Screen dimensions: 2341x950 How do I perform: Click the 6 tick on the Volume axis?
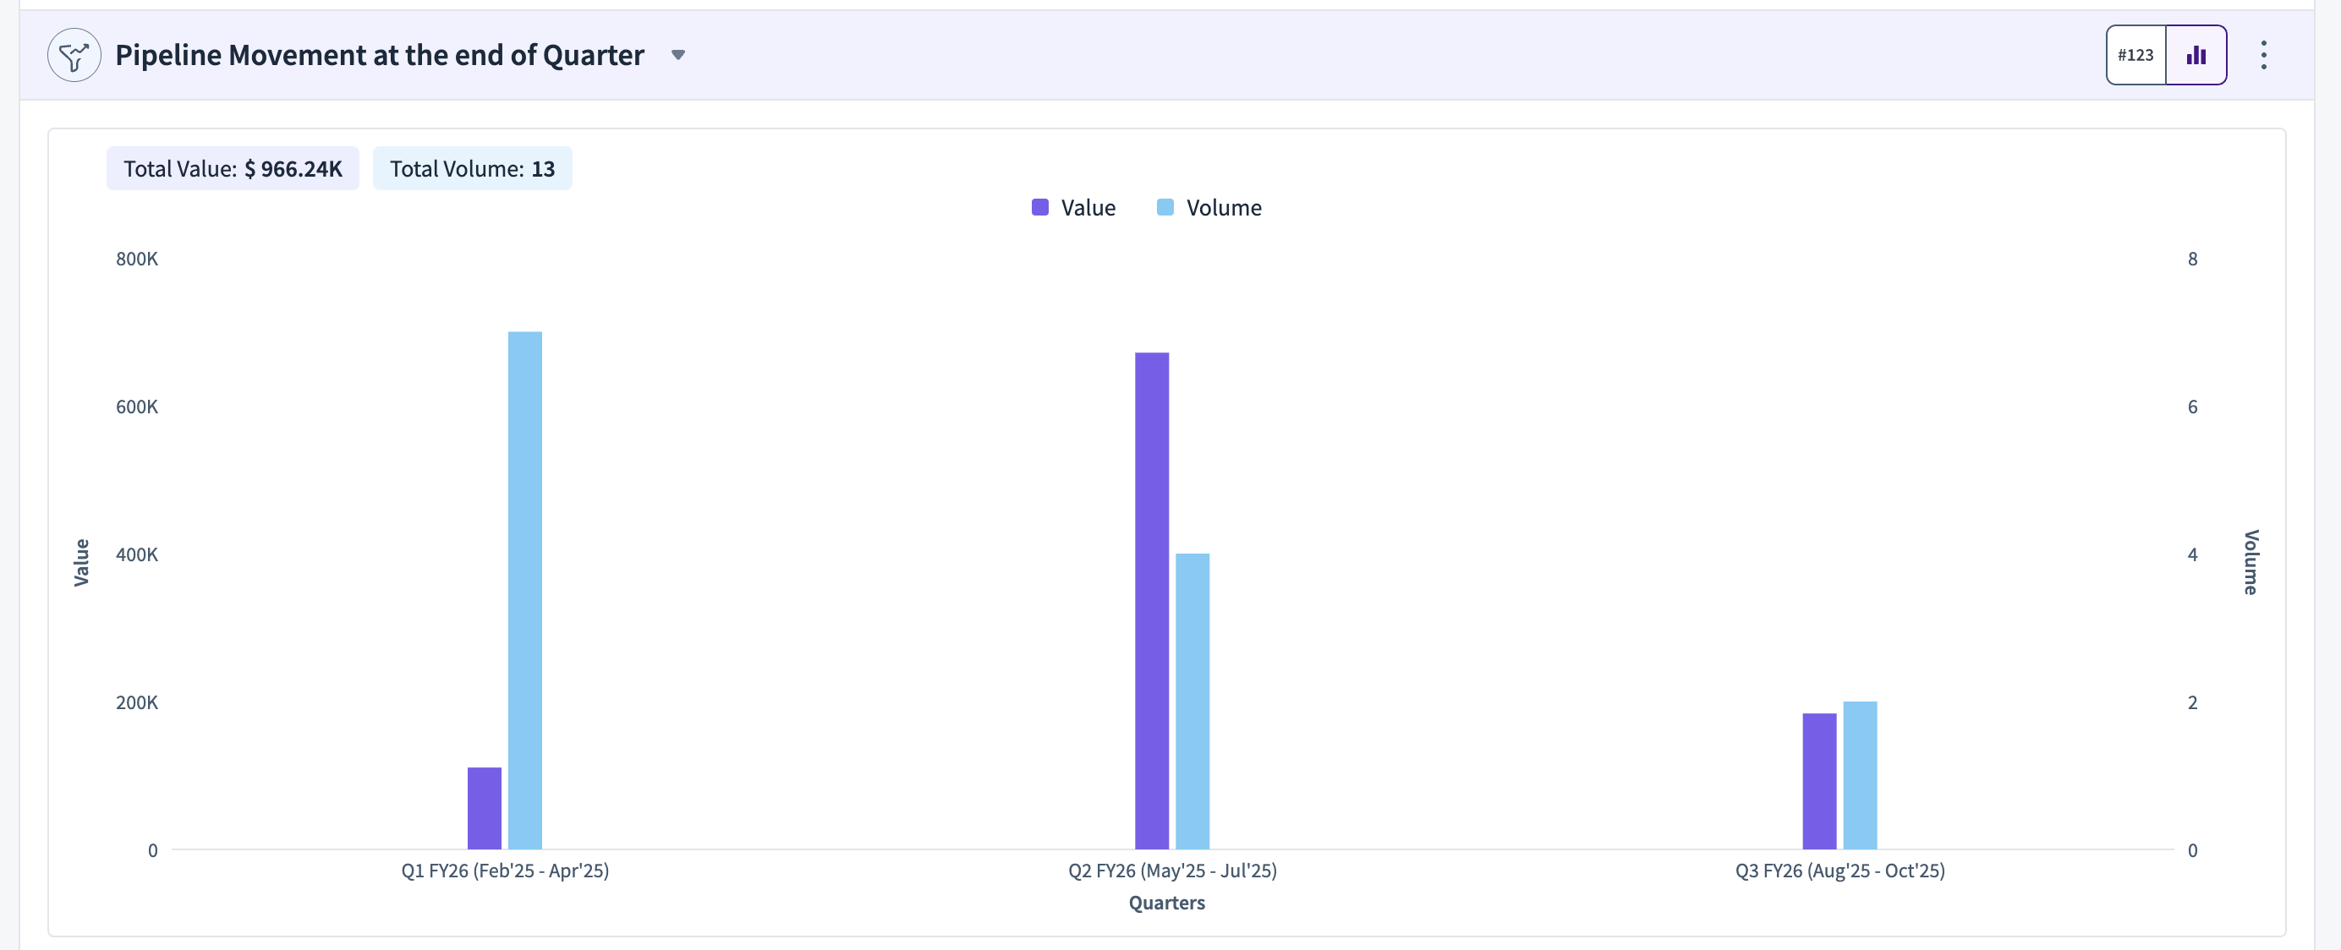tap(2193, 407)
